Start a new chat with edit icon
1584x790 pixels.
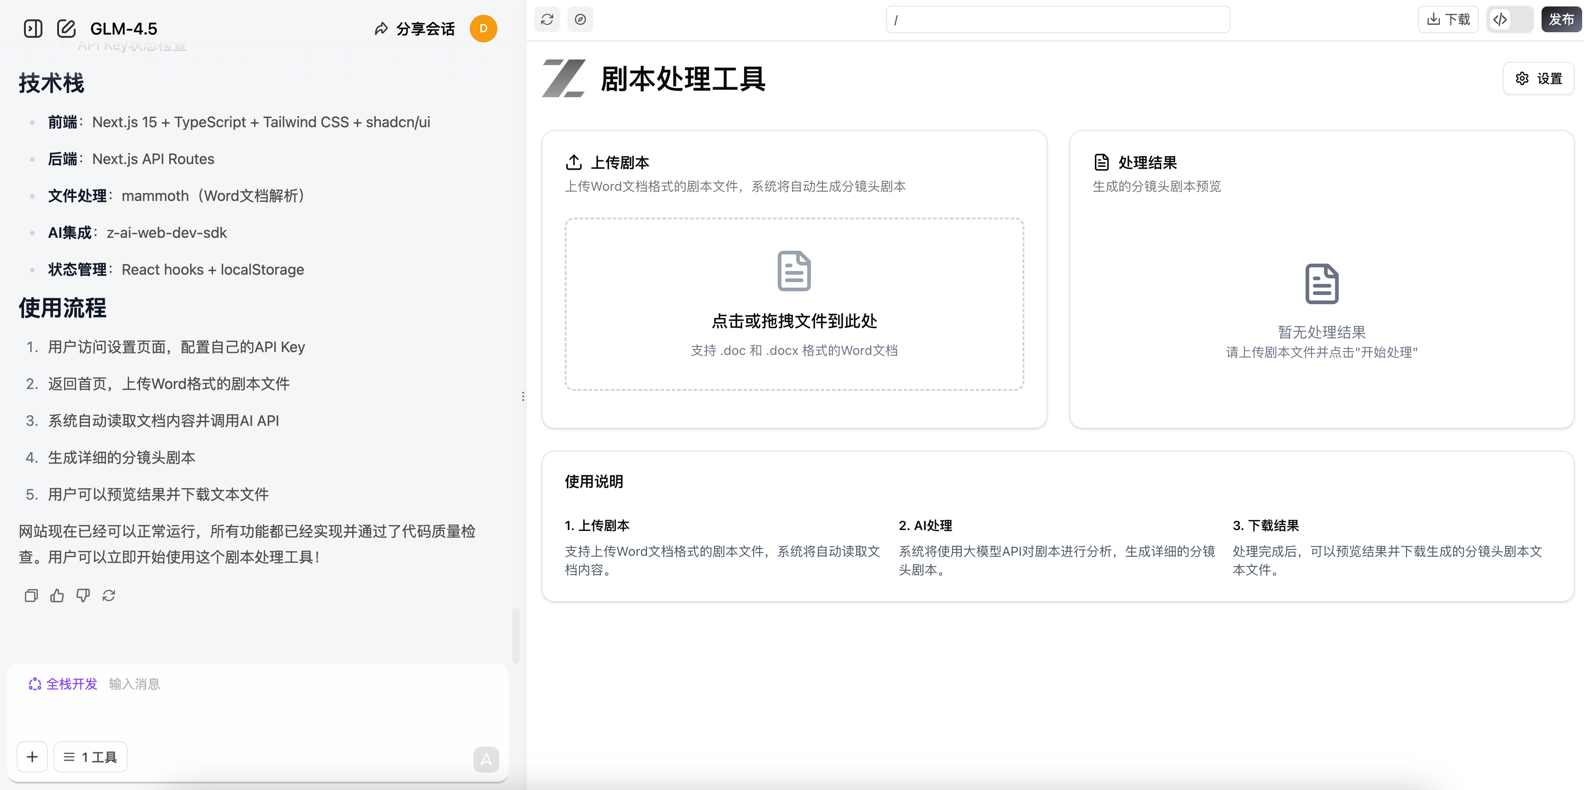click(x=66, y=28)
